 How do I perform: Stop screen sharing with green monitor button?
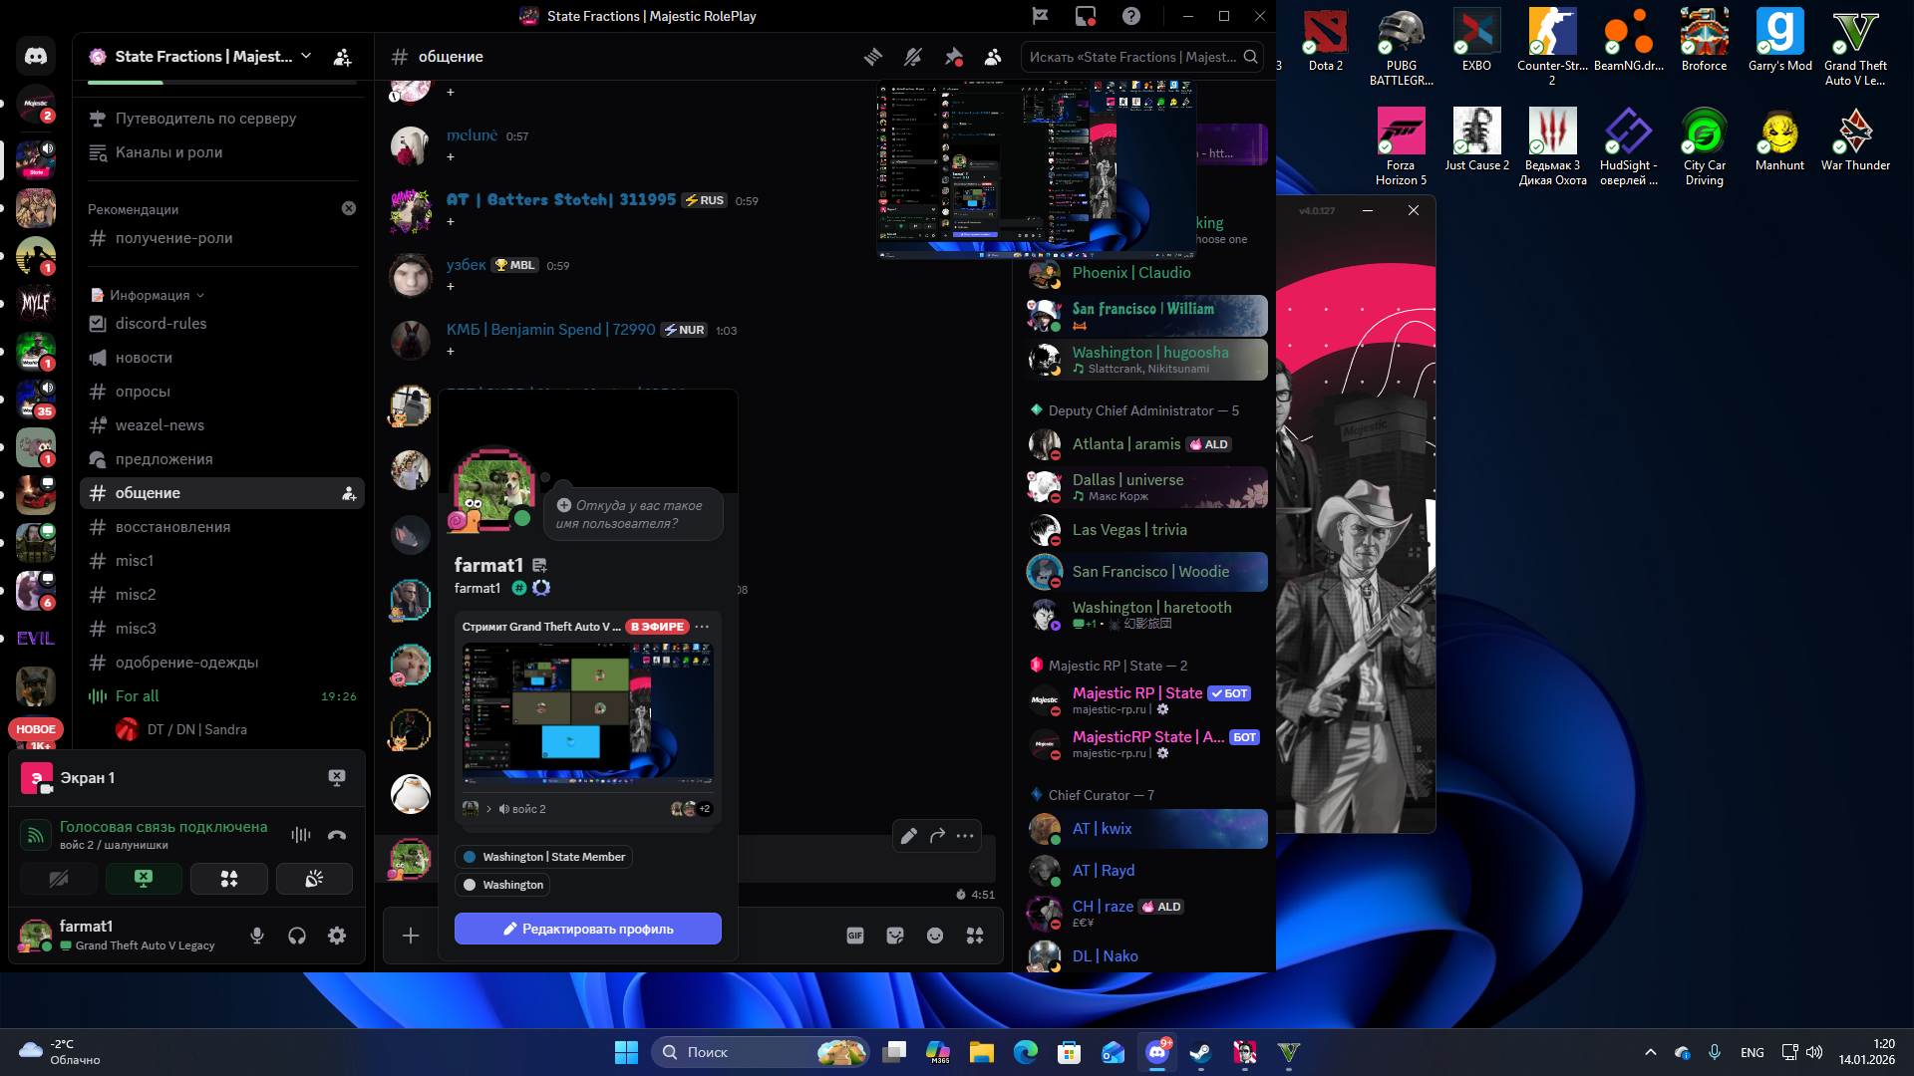pos(144,879)
